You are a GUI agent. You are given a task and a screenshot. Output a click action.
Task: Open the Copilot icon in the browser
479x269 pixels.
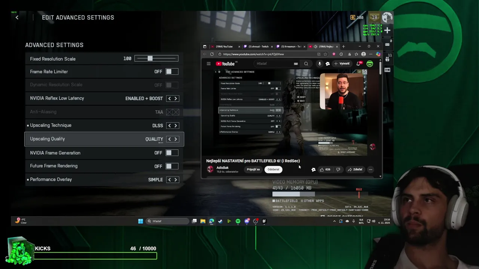pos(378,54)
